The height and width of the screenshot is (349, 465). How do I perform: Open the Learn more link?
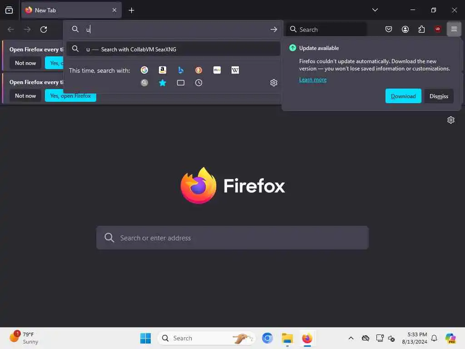click(x=312, y=80)
